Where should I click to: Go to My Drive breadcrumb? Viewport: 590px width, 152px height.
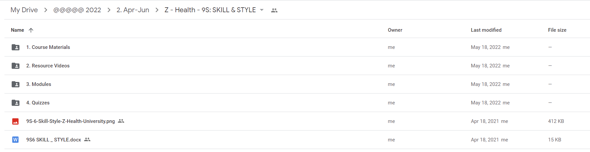pos(24,10)
